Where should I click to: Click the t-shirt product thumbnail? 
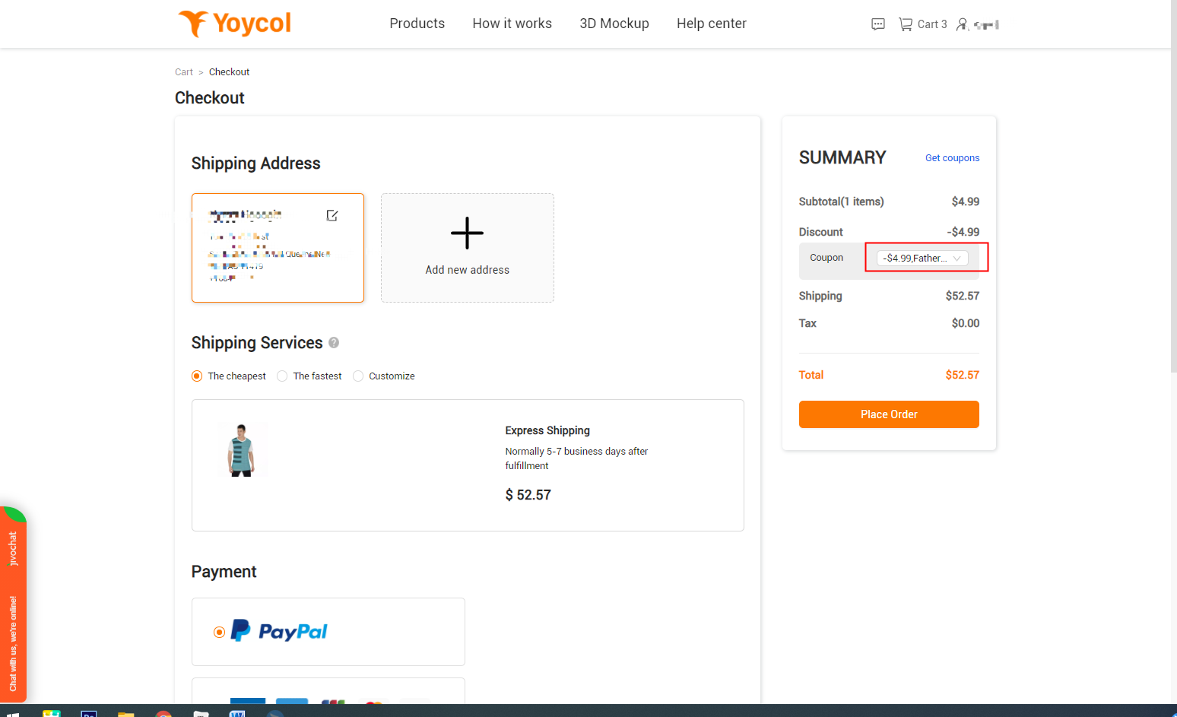[x=243, y=449]
